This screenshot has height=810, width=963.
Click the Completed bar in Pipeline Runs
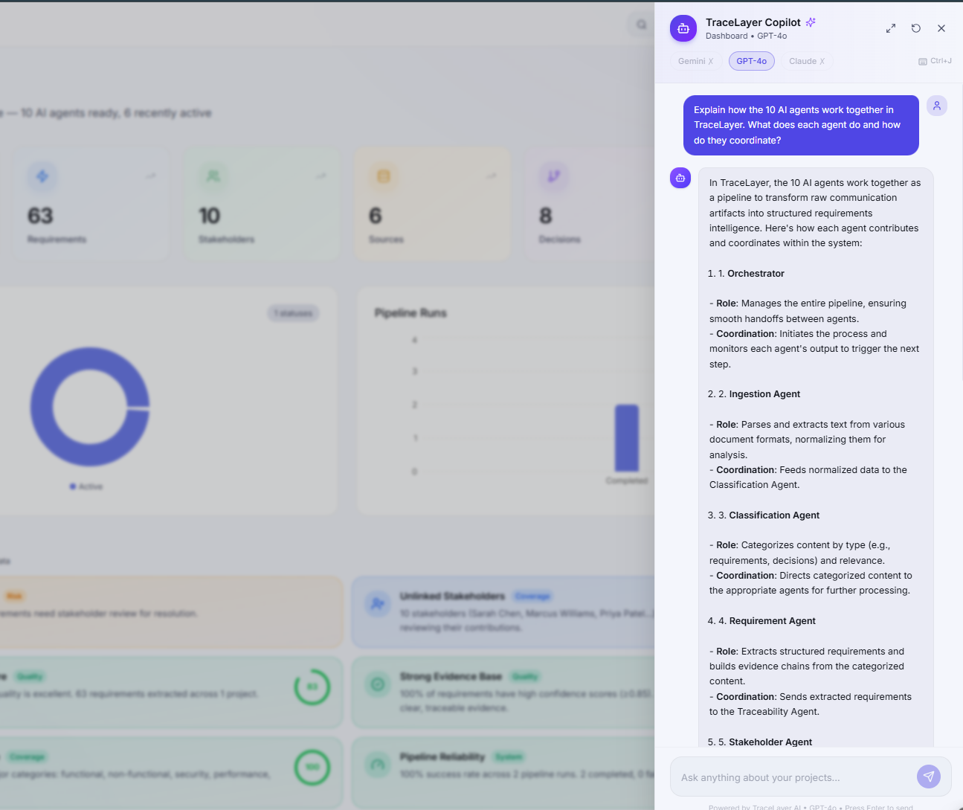pyautogui.click(x=626, y=437)
